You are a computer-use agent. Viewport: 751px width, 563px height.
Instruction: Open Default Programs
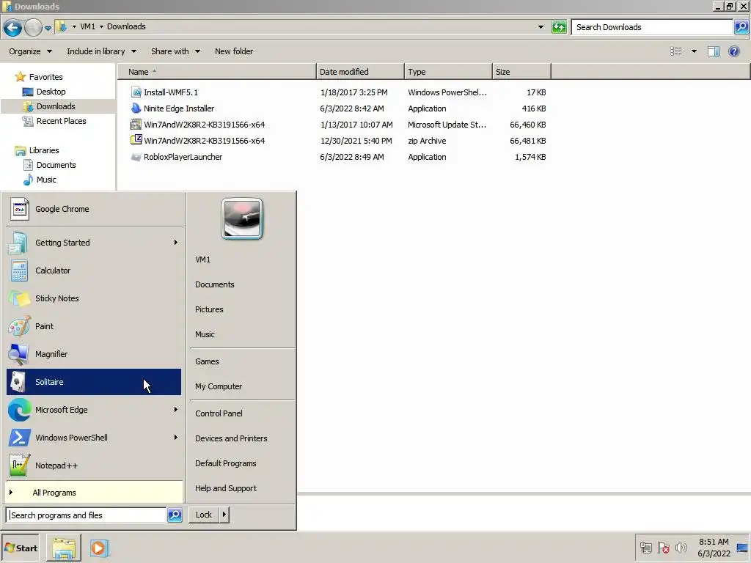(226, 463)
